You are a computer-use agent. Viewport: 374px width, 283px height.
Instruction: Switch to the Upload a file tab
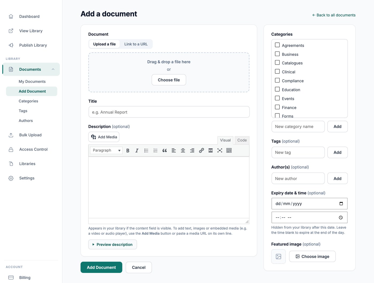[x=104, y=44]
